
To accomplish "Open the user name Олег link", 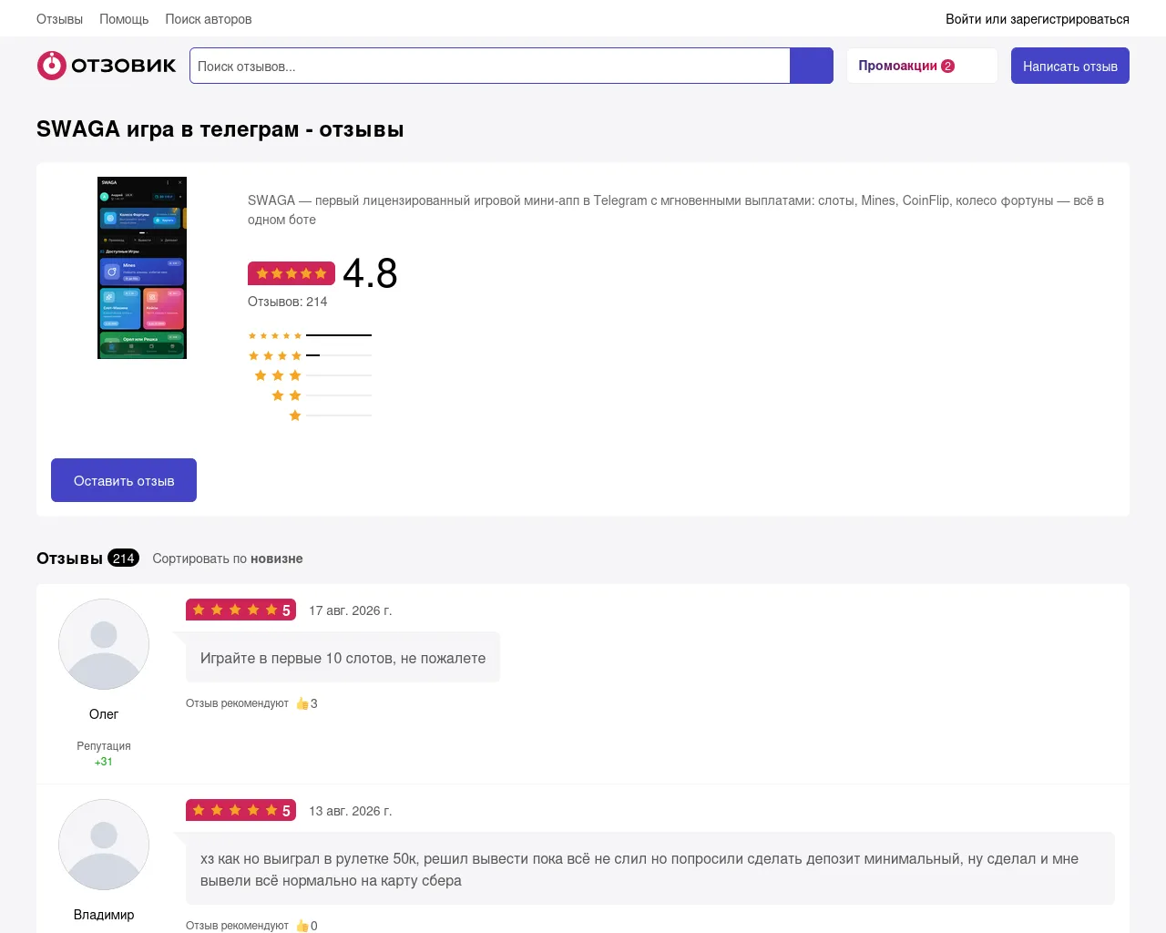I will click(x=104, y=714).
